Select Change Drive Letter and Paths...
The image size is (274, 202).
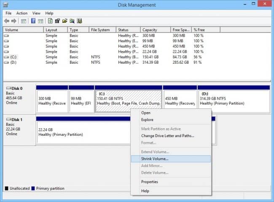coord(167,136)
